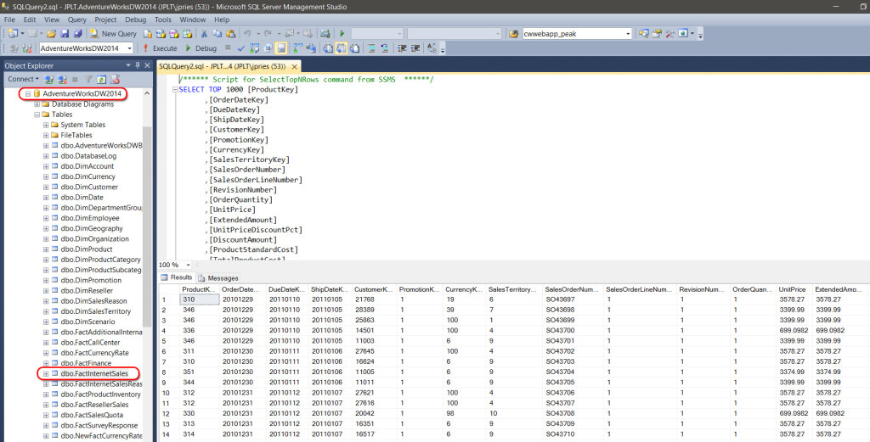Switch to the Messages tab

coord(218,277)
